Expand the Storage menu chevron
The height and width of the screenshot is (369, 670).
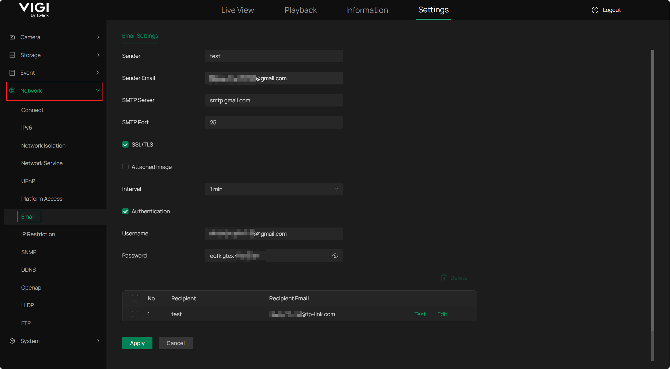tap(98, 55)
